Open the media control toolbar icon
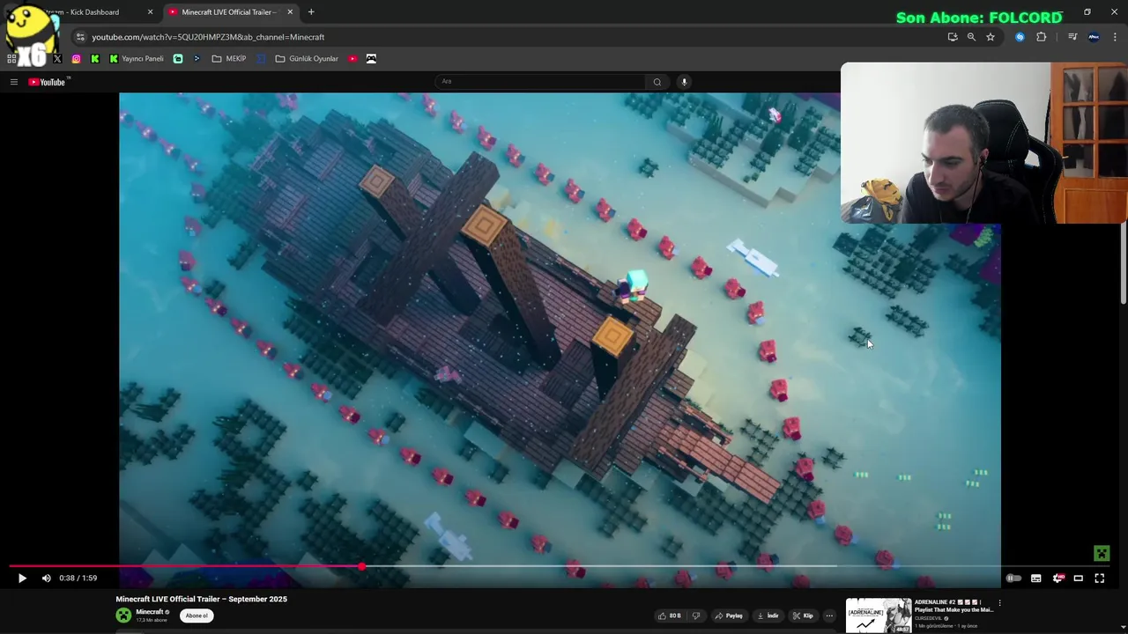Viewport: 1128px width, 634px height. click(1072, 37)
